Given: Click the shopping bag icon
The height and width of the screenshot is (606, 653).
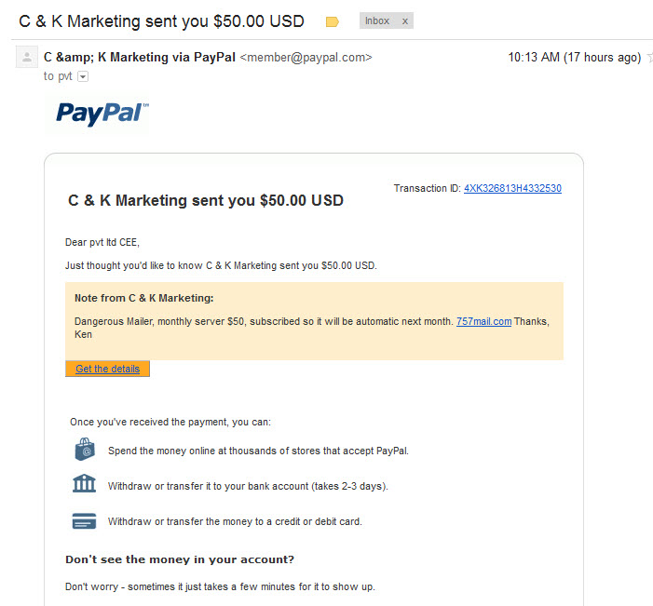Looking at the screenshot, I should 85,450.
